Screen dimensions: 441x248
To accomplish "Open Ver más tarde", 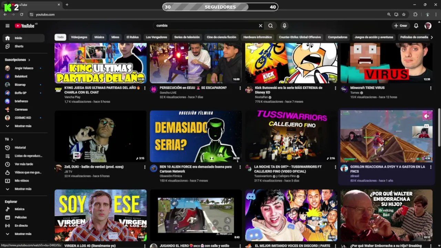I will [x=23, y=164].
